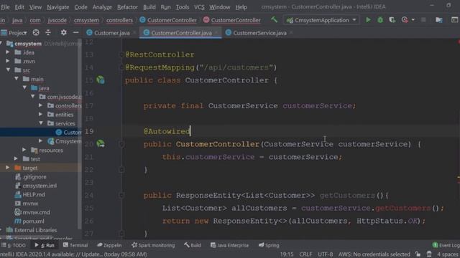Collapse the src folder
The image size is (460, 258).
click(x=8, y=70)
